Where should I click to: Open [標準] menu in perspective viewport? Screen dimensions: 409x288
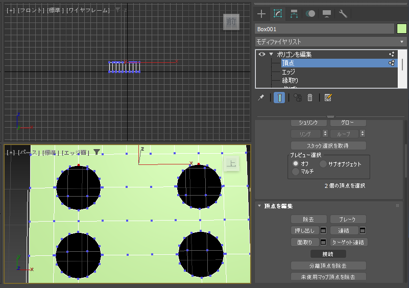[x=51, y=152]
